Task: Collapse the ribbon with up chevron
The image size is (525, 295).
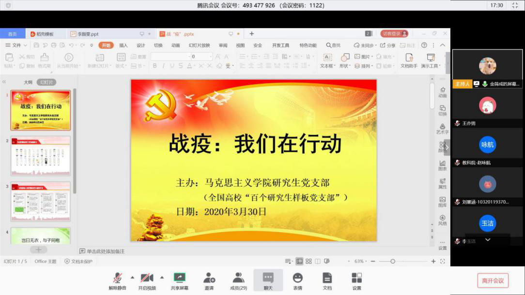Action: 442,45
